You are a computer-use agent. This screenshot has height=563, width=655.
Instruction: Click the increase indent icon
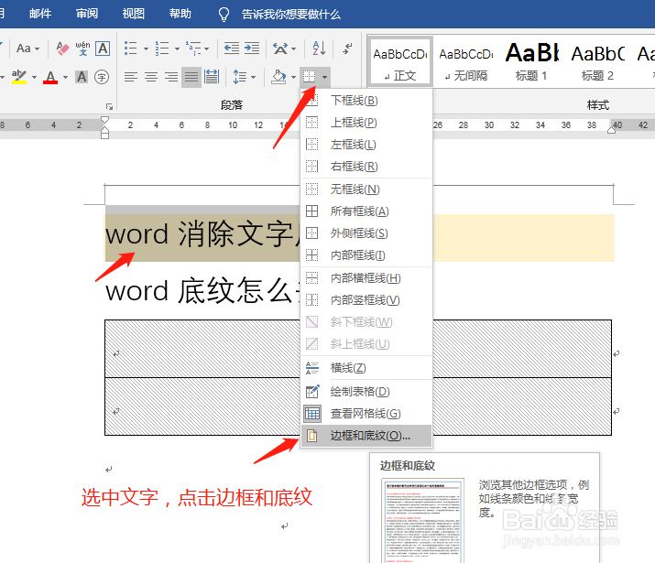(x=252, y=49)
